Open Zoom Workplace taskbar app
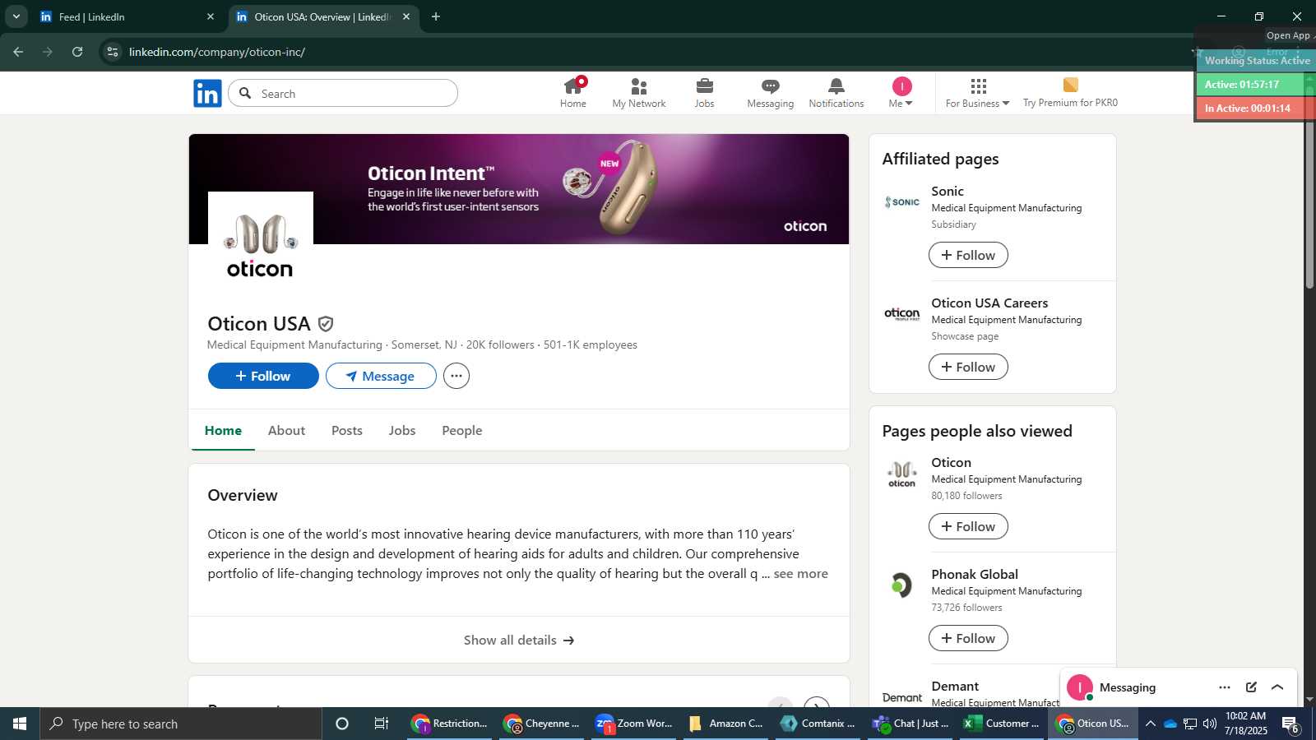 634,724
